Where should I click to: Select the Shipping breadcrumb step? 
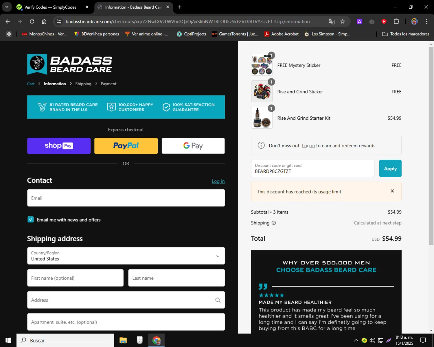[83, 84]
